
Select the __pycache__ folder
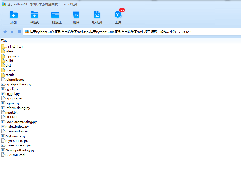[12, 56]
